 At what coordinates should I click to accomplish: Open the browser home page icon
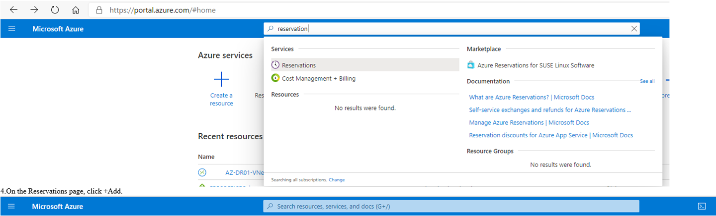(76, 10)
